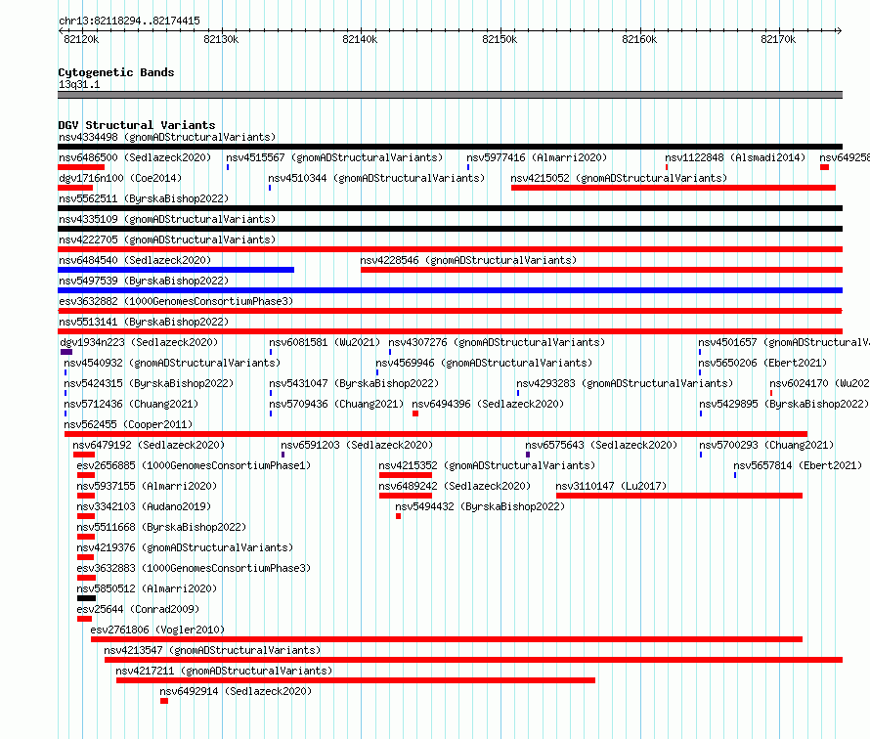The height and width of the screenshot is (739, 870).
Task: Click the nsv4334498 gnomAD variant label
Action: tap(167, 137)
